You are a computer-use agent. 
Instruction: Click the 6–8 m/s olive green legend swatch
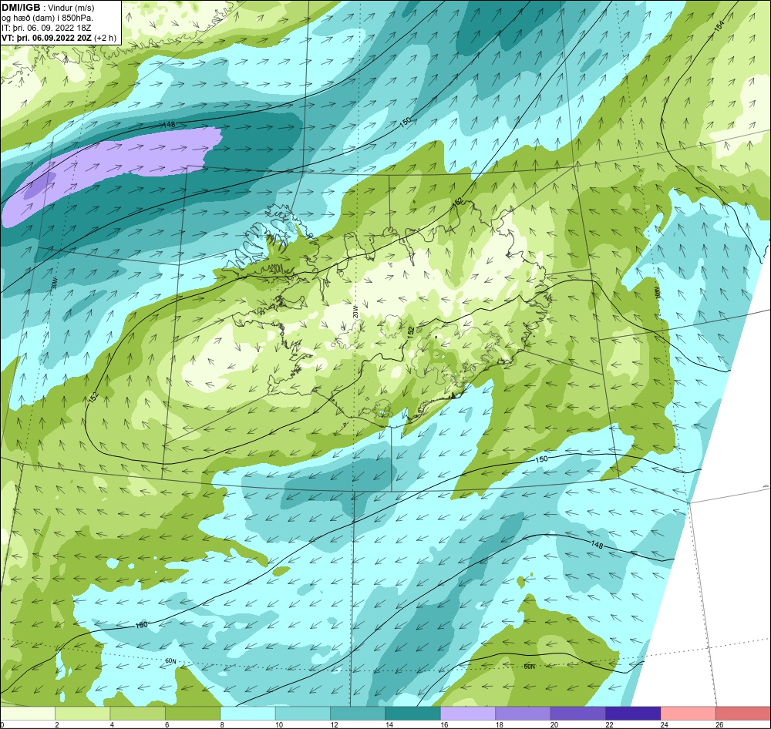click(x=193, y=714)
